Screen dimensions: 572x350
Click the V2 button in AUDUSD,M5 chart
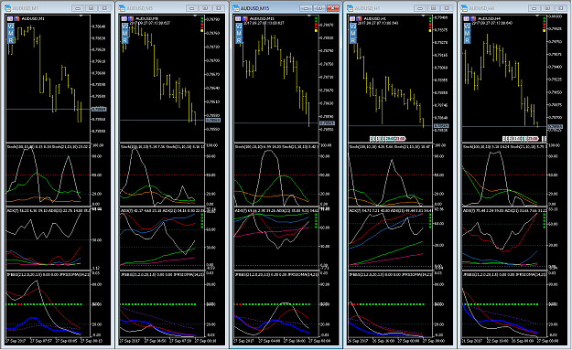[x=125, y=27]
